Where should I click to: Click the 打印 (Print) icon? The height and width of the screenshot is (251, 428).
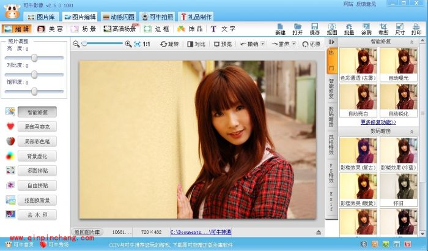pyautogui.click(x=416, y=28)
